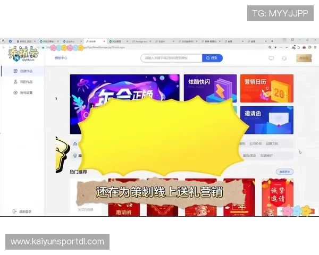The width and height of the screenshot is (319, 255).
Task: Focus the template keyword search field
Action: 171,58
